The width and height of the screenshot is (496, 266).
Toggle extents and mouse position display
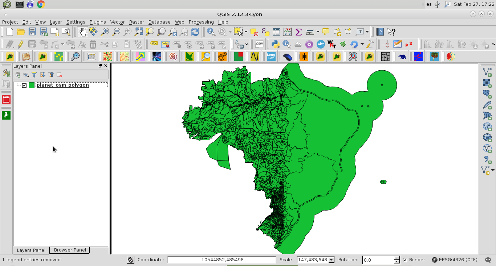point(131,260)
